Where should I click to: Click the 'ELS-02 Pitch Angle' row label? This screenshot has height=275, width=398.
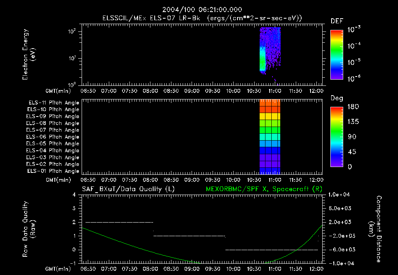tap(52, 164)
